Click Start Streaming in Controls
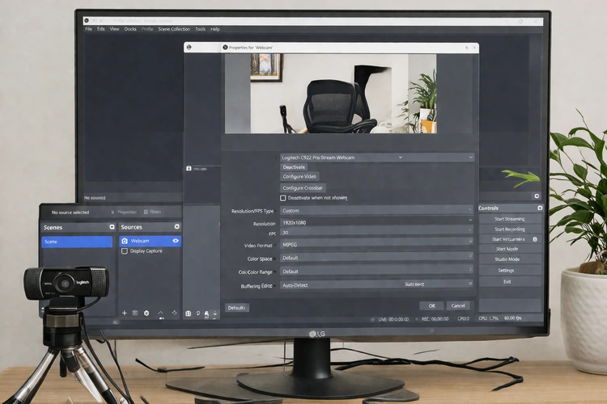The height and width of the screenshot is (404, 607). [509, 219]
